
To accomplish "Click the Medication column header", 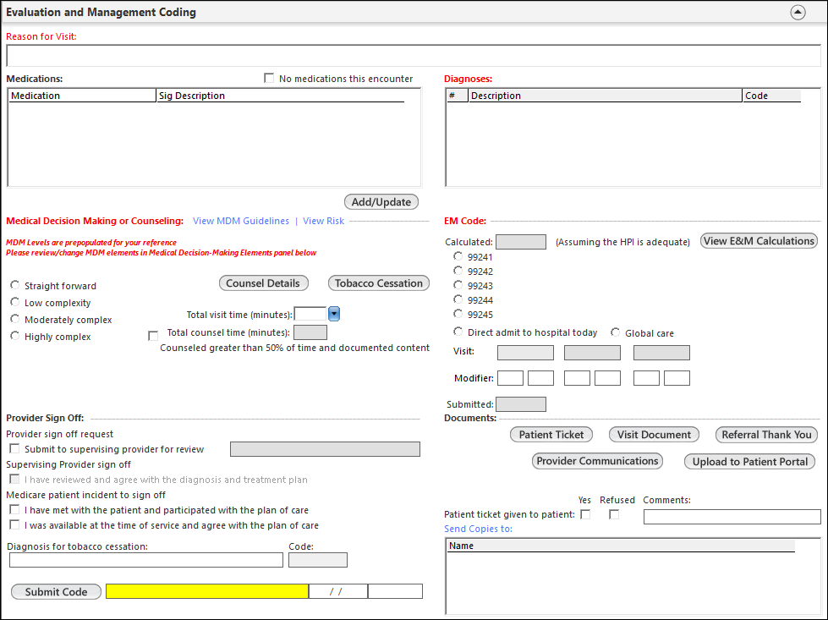I will tap(82, 96).
